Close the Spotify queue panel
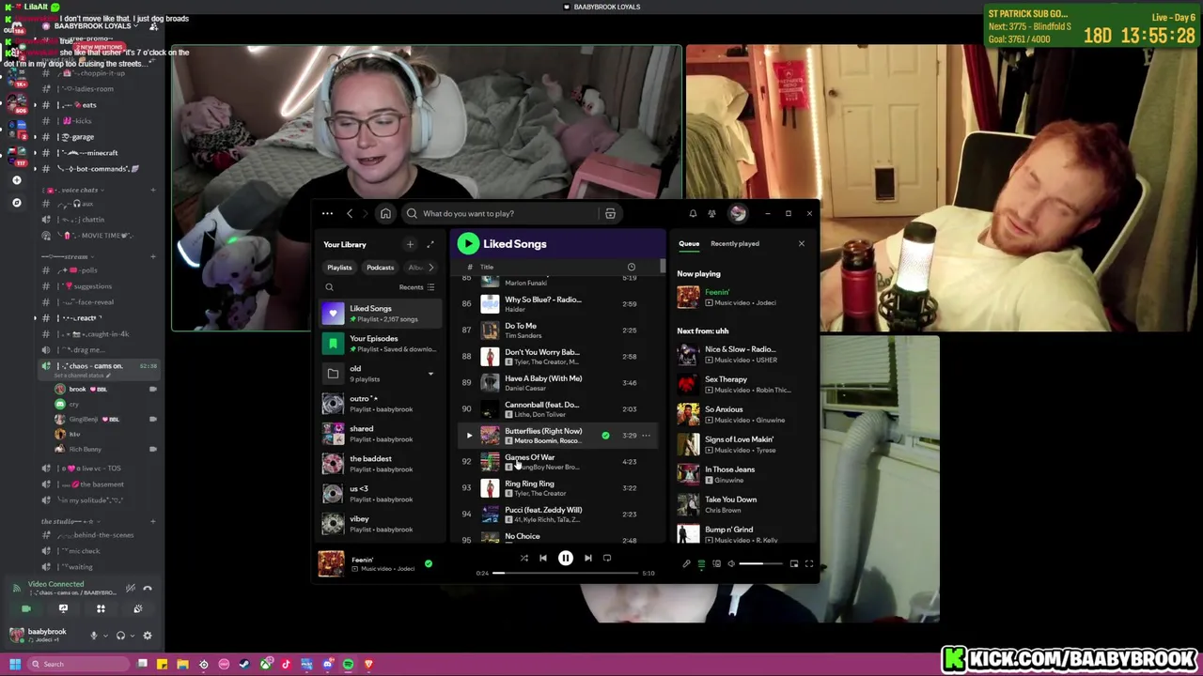Screen dimensions: 1203x676 click(x=802, y=244)
